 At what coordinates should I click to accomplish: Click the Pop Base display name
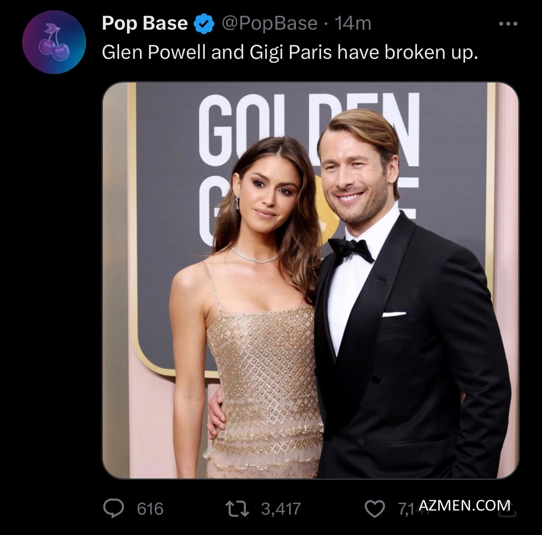click(x=145, y=23)
